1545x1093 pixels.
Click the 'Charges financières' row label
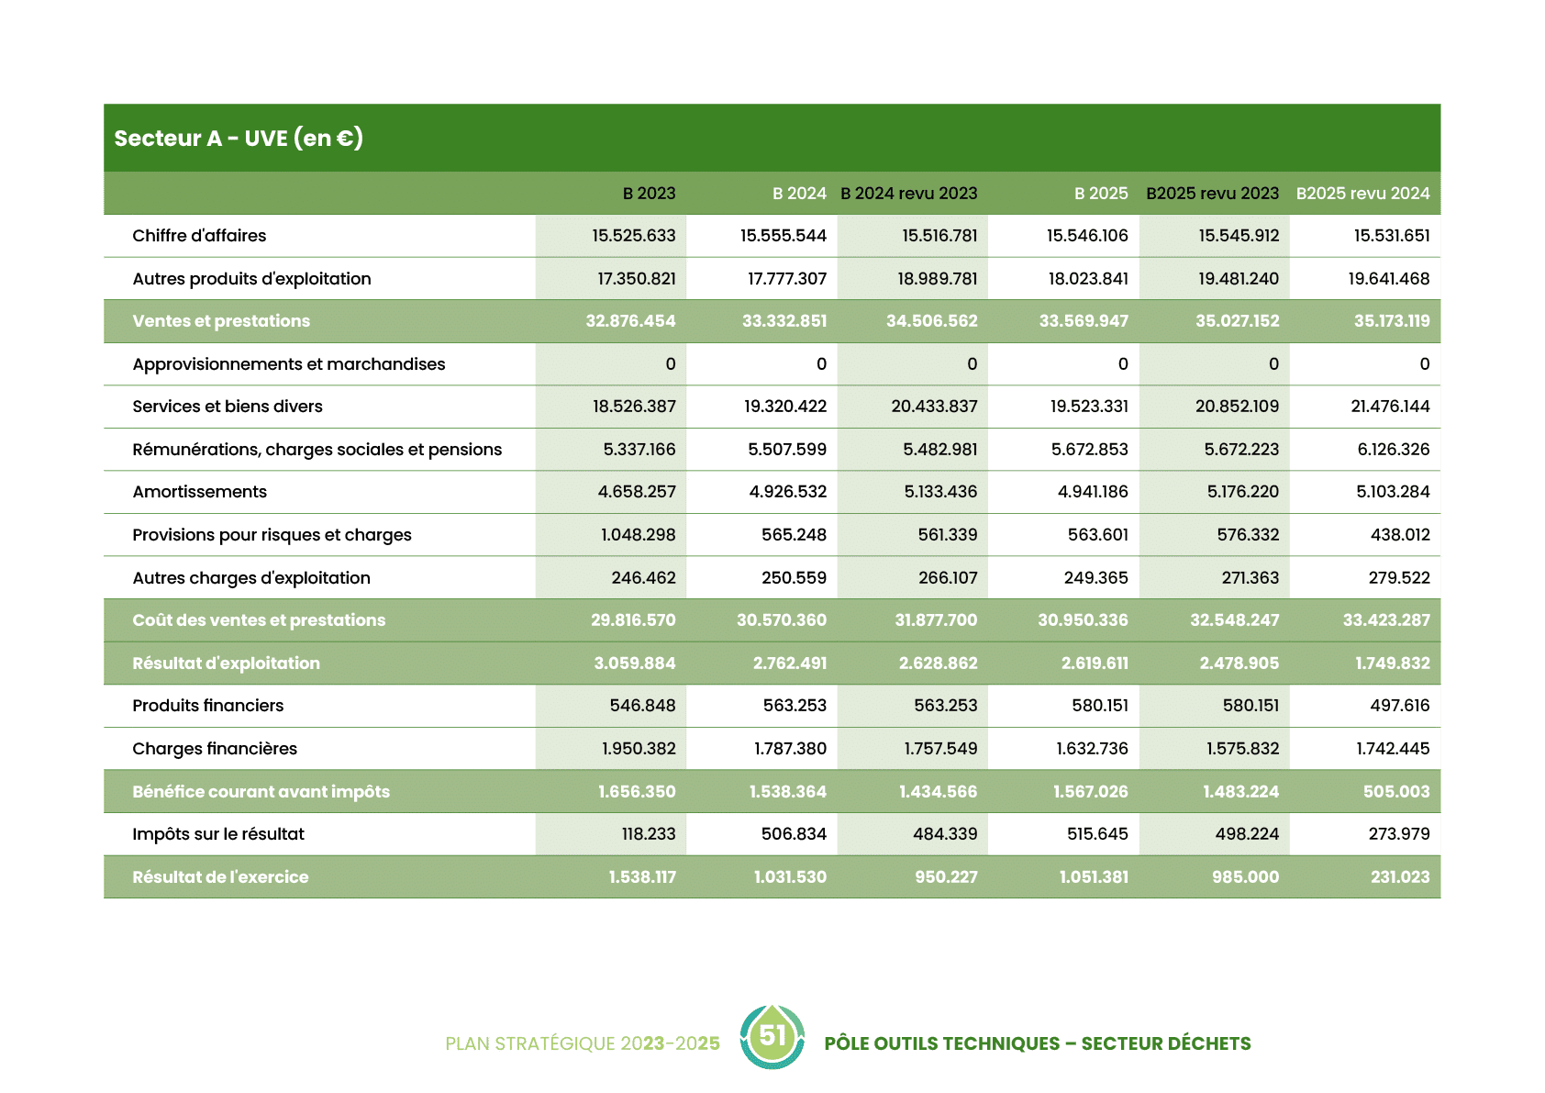point(215,749)
